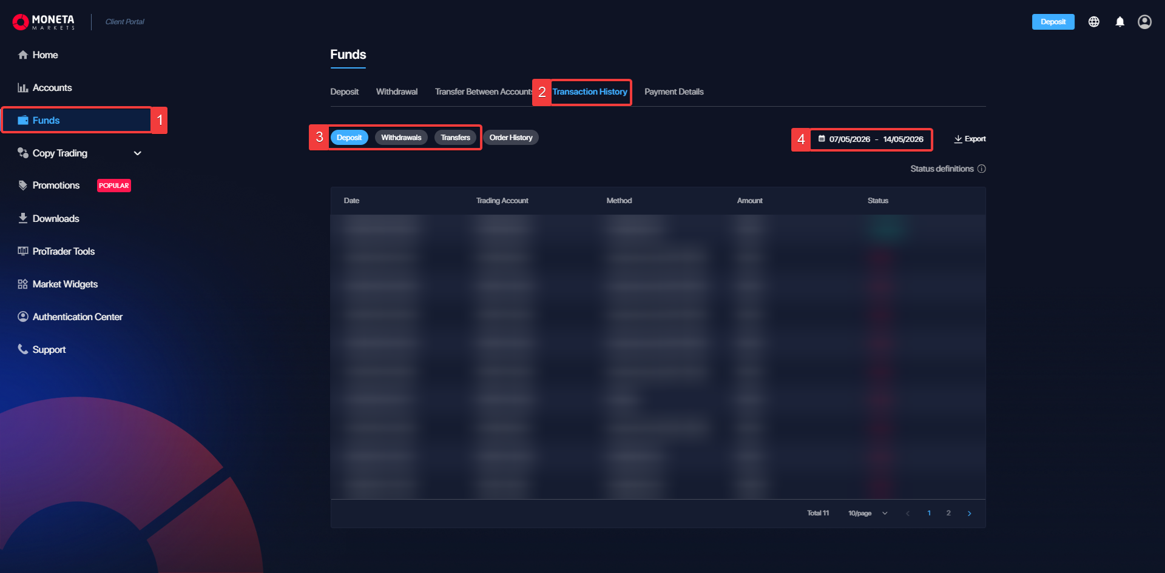Click the Amount column header
This screenshot has width=1165, height=573.
[x=749, y=201]
